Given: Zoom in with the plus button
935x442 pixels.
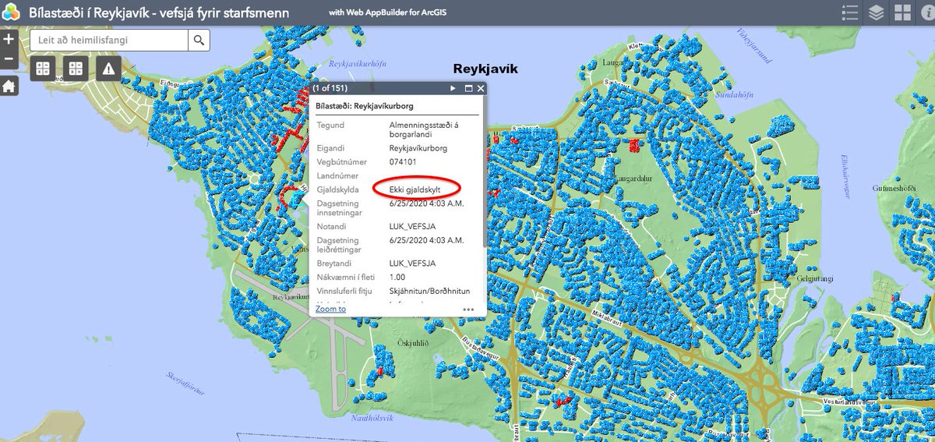Looking at the screenshot, I should 9,39.
